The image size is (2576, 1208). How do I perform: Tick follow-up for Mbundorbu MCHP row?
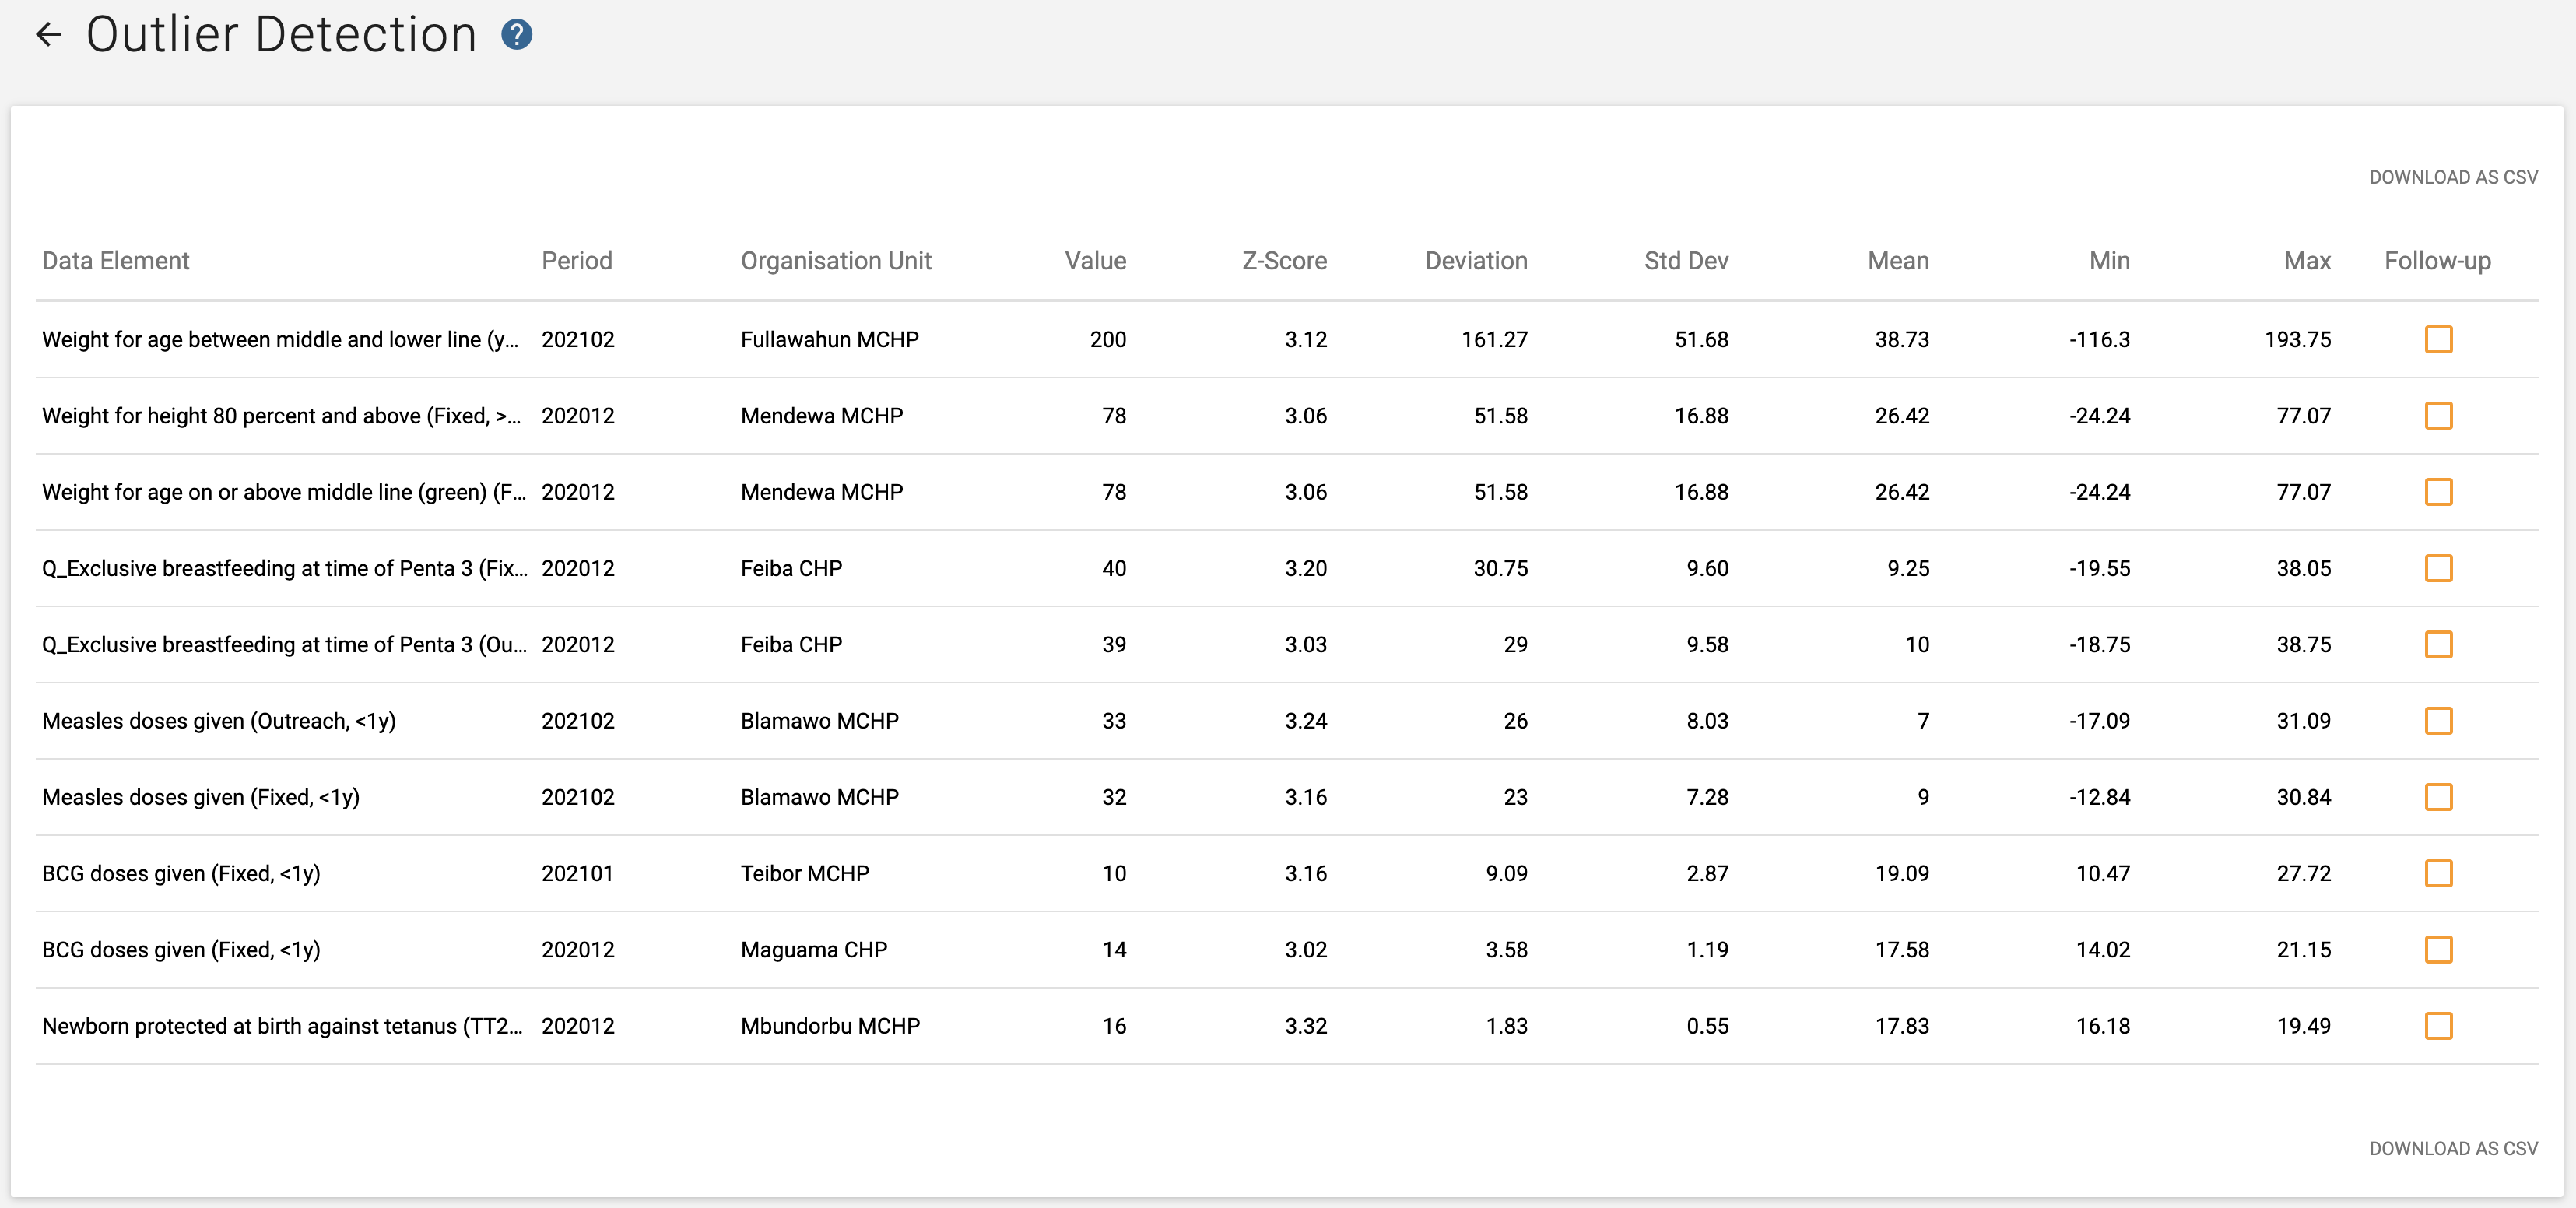tap(2438, 1026)
